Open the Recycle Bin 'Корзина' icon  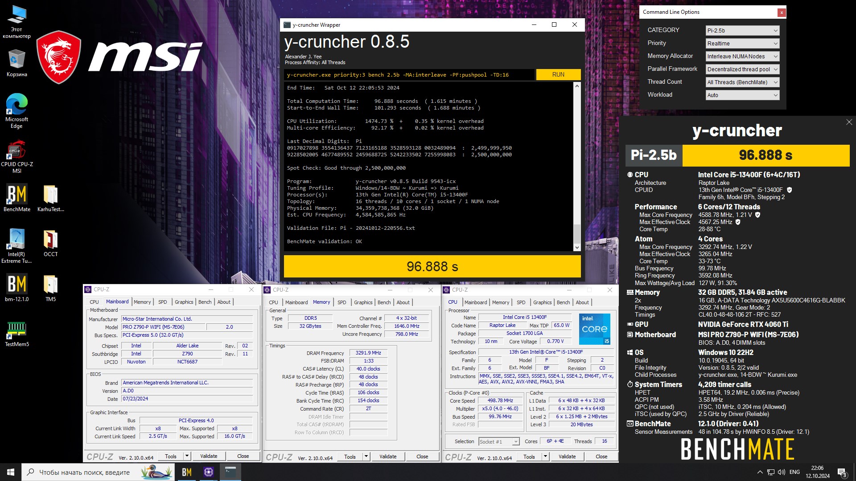point(16,63)
